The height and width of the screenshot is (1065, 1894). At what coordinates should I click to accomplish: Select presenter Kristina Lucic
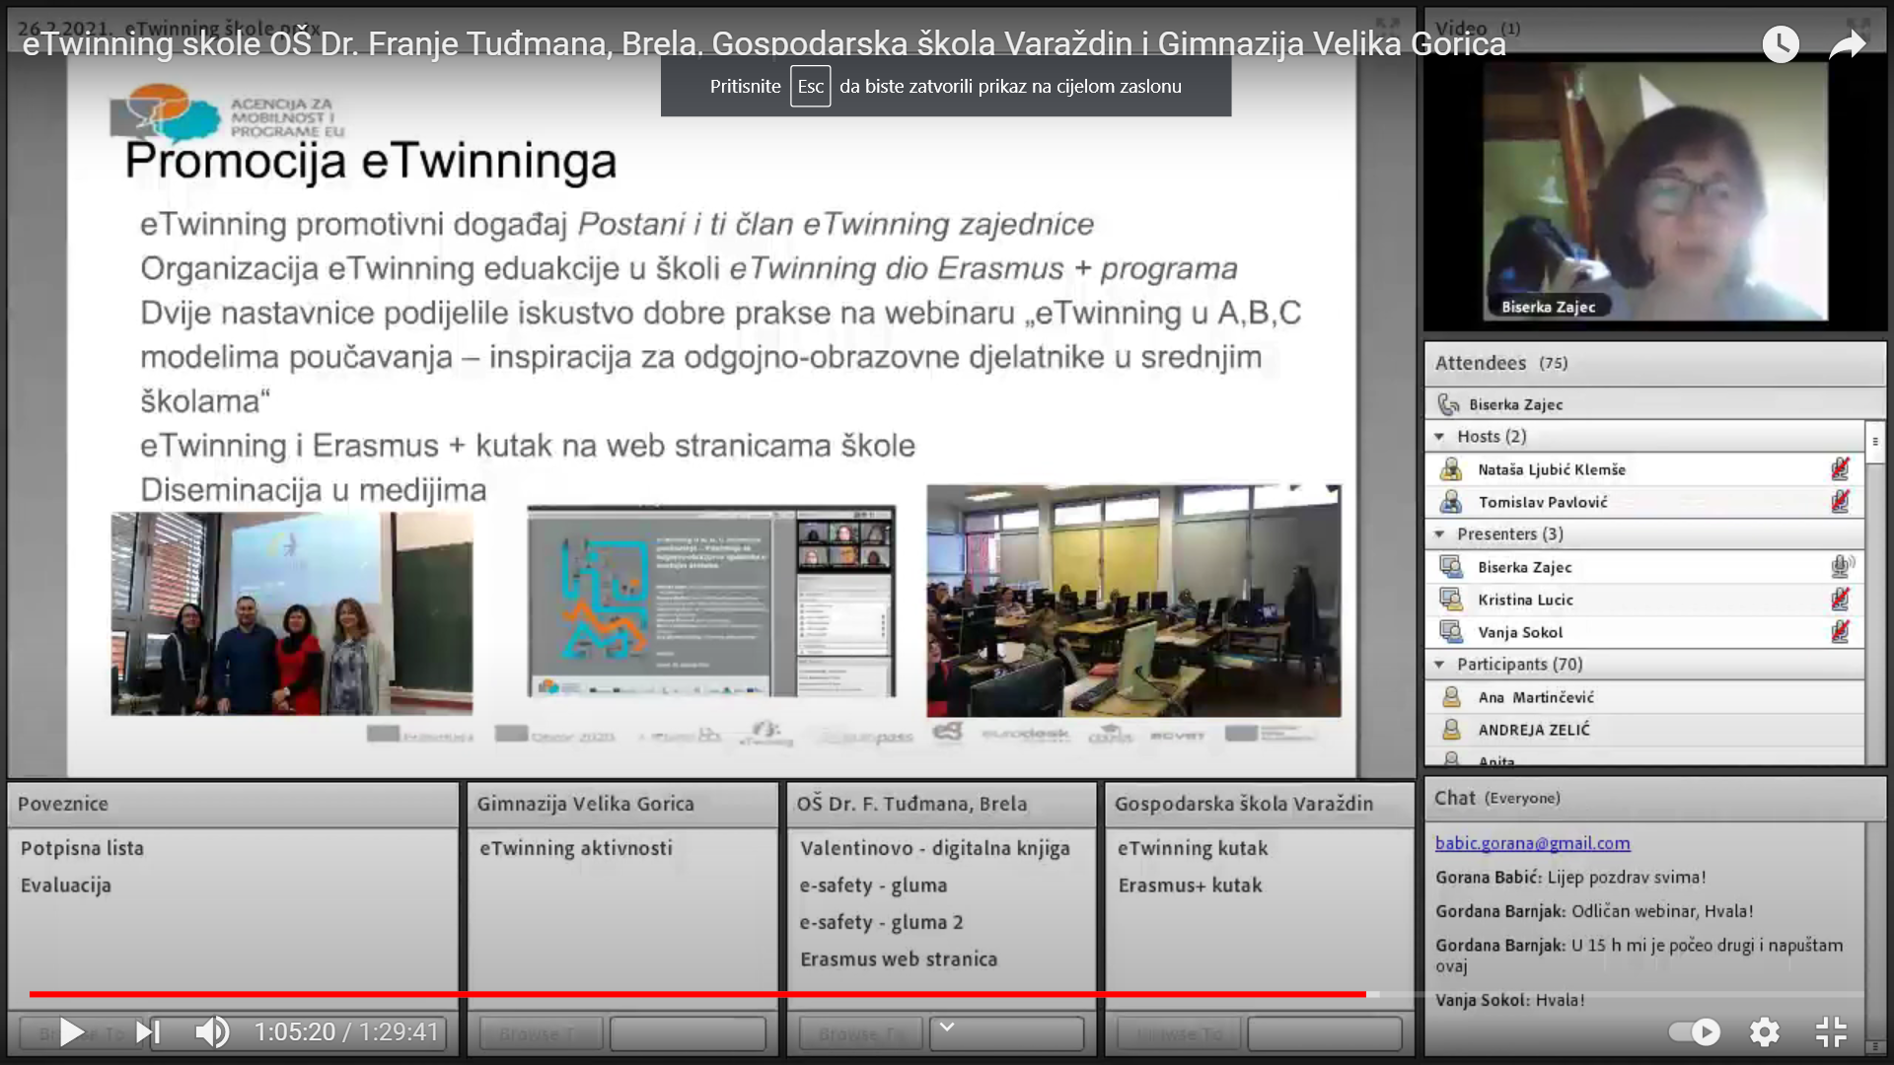click(1645, 599)
